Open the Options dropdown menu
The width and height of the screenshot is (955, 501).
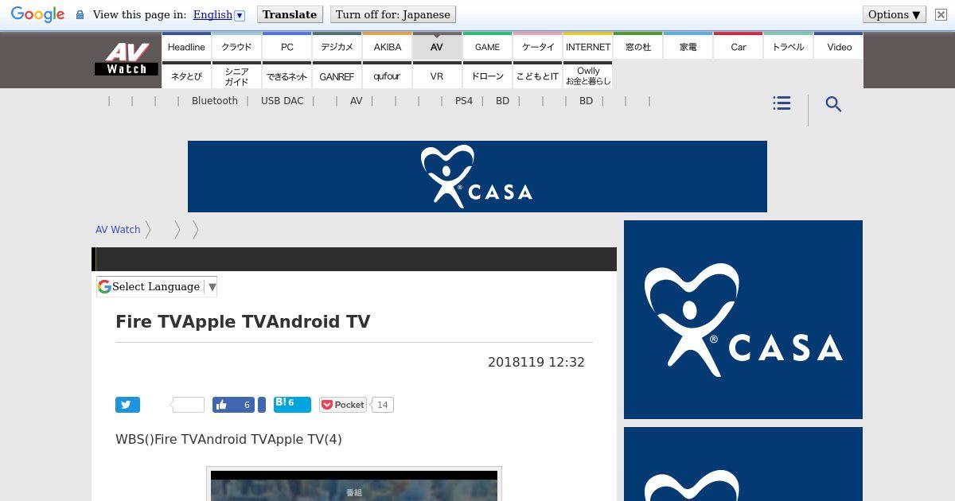[895, 14]
